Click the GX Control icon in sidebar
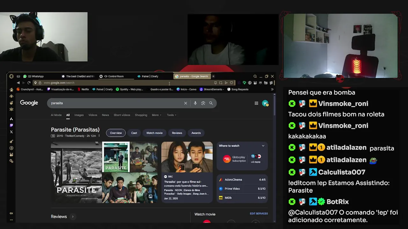The image size is (408, 229). click(11, 213)
